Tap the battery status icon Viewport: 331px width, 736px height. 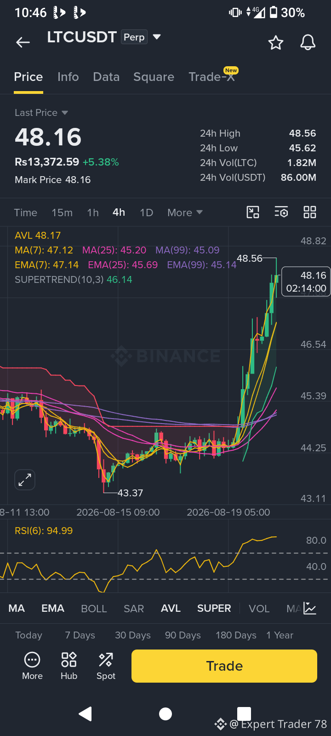(x=274, y=12)
